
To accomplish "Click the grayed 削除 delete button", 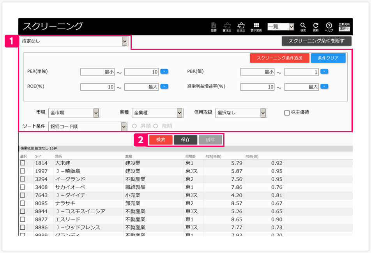I will click(210, 140).
